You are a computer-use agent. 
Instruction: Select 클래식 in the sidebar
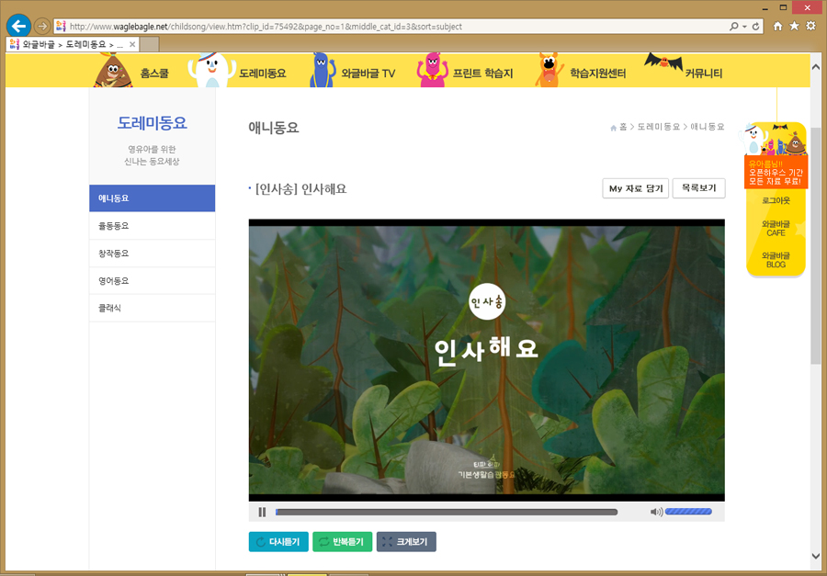[152, 308]
